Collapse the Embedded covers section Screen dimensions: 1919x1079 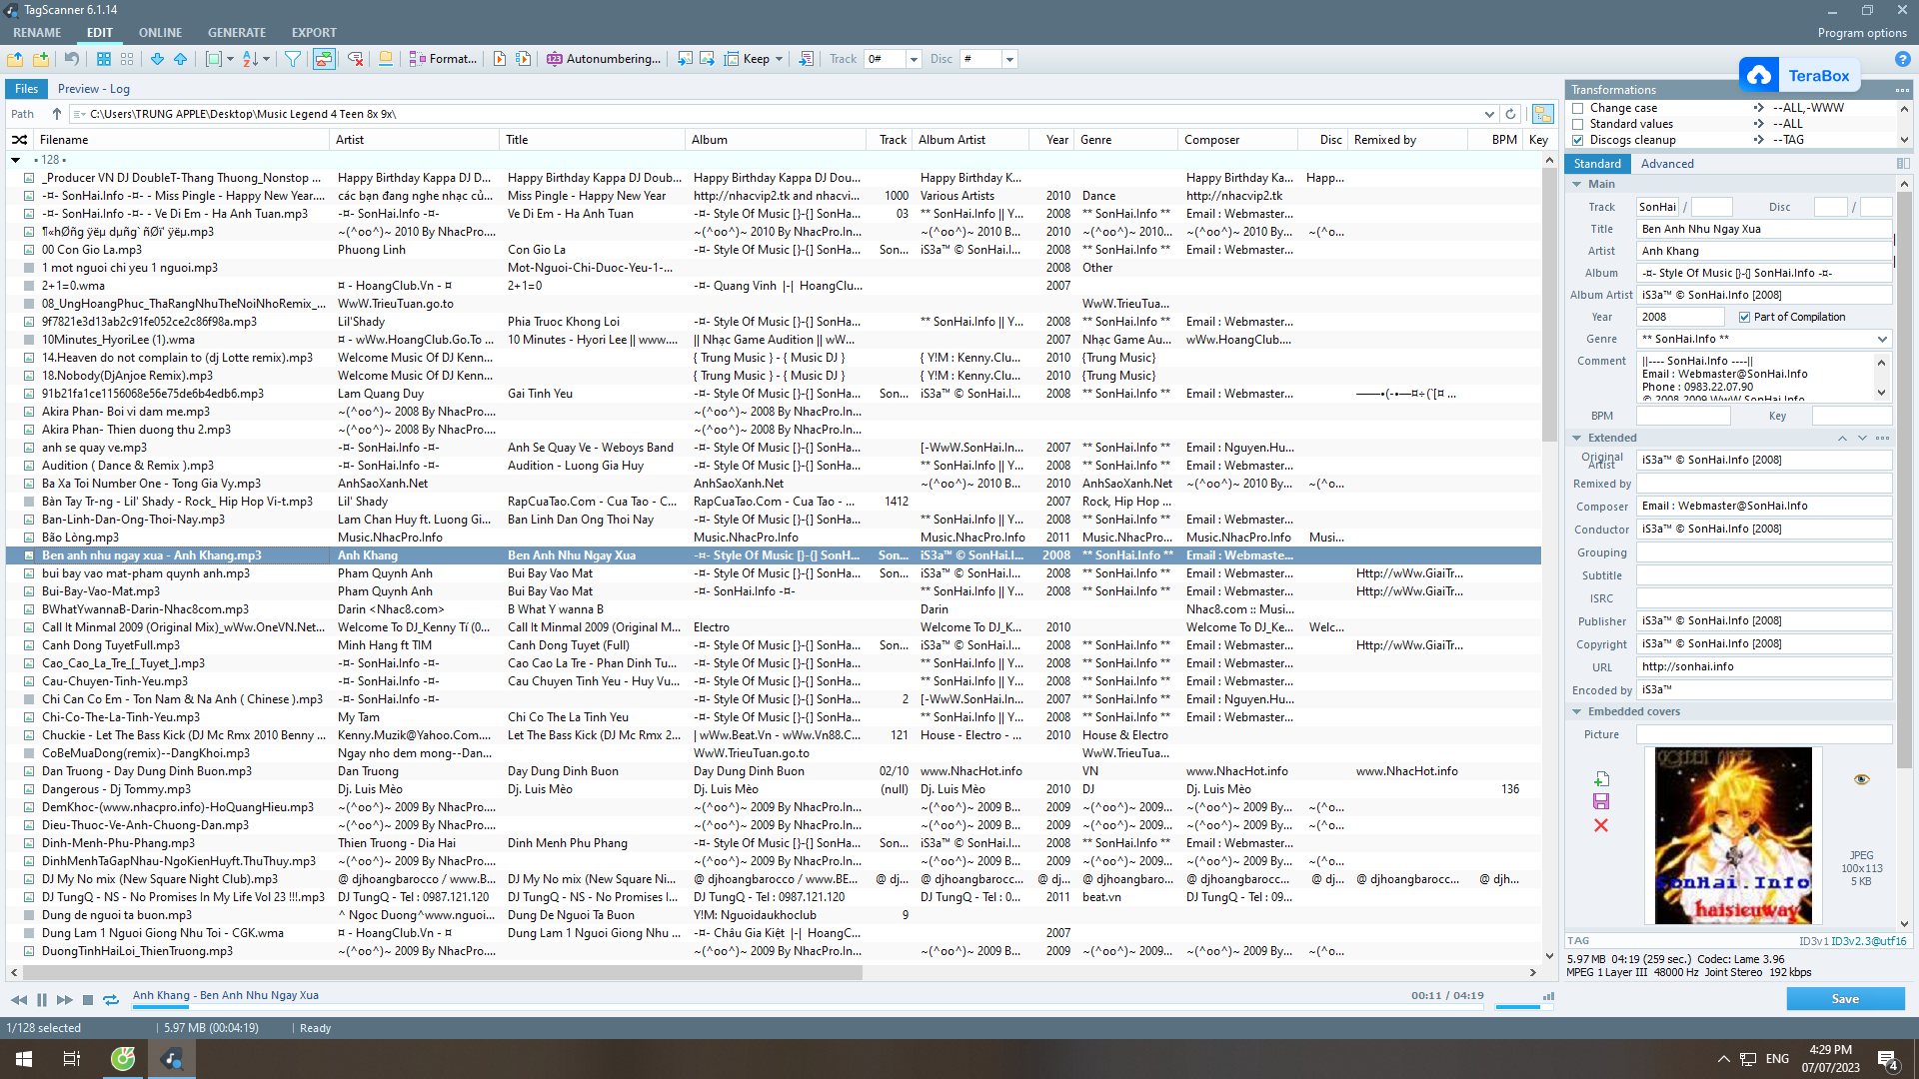coord(1577,711)
